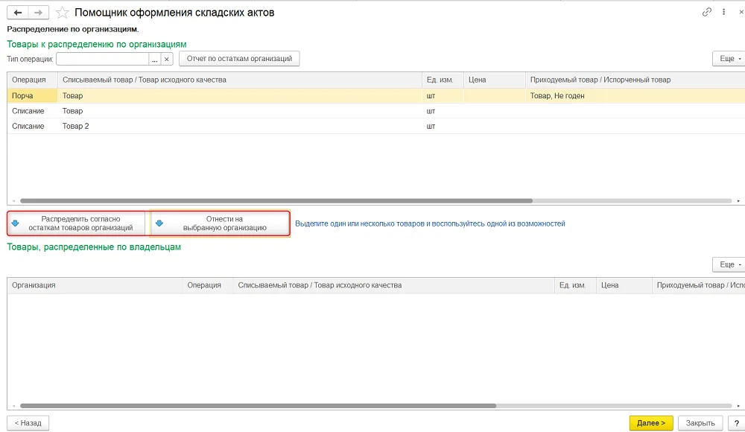Screen dimensions: 745x432
Task: Click Операция column header in upper table
Action: coord(32,80)
